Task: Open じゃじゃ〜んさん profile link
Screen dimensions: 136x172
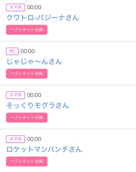Action: (34, 62)
